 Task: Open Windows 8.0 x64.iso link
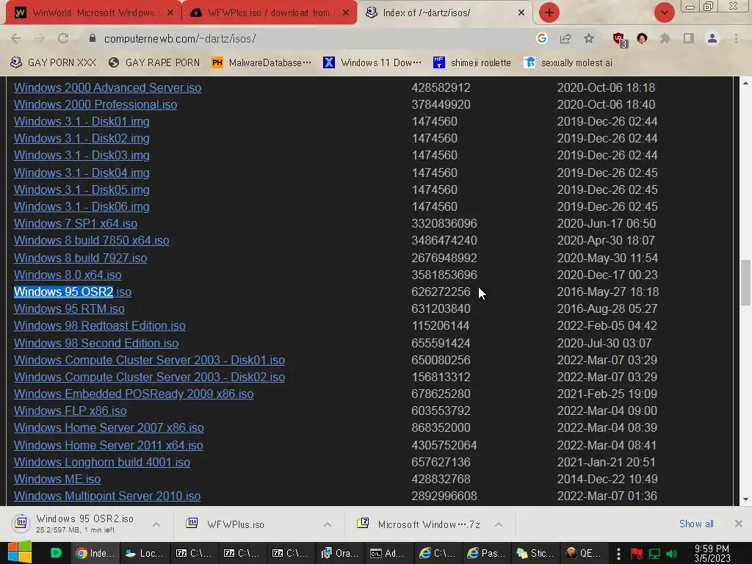click(68, 275)
